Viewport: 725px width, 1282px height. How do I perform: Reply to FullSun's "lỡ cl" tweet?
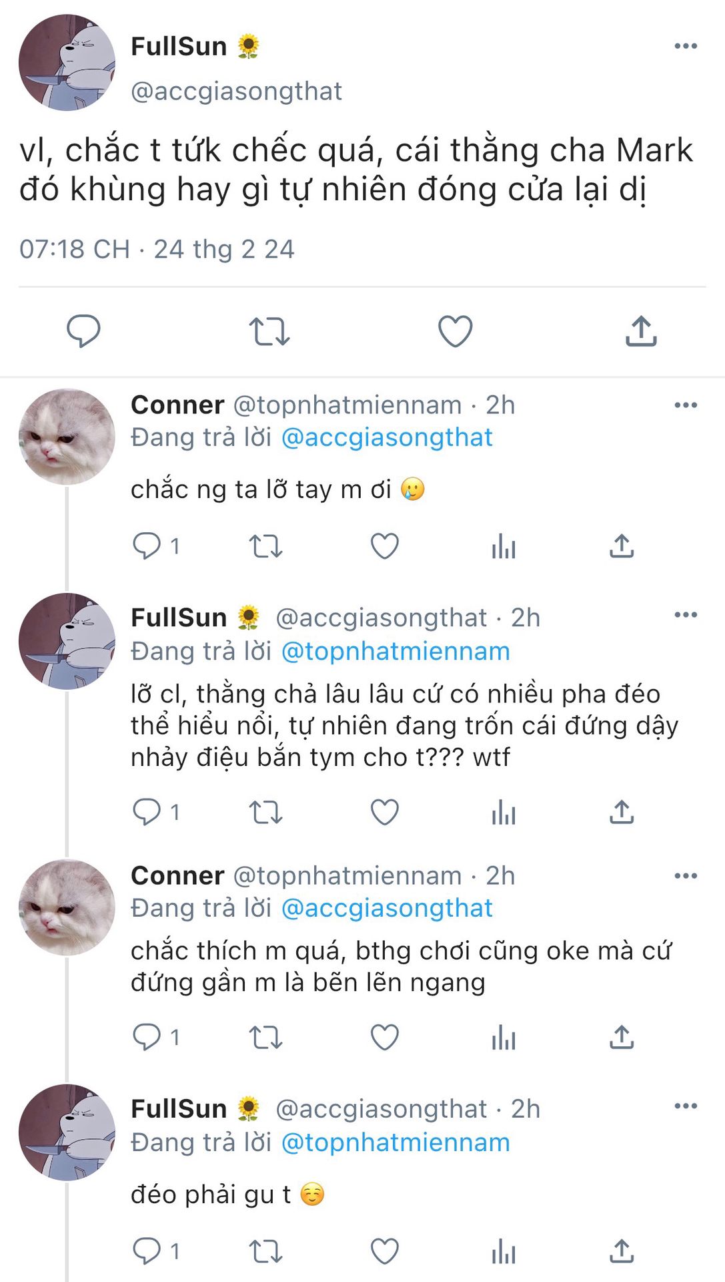pyautogui.click(x=147, y=812)
